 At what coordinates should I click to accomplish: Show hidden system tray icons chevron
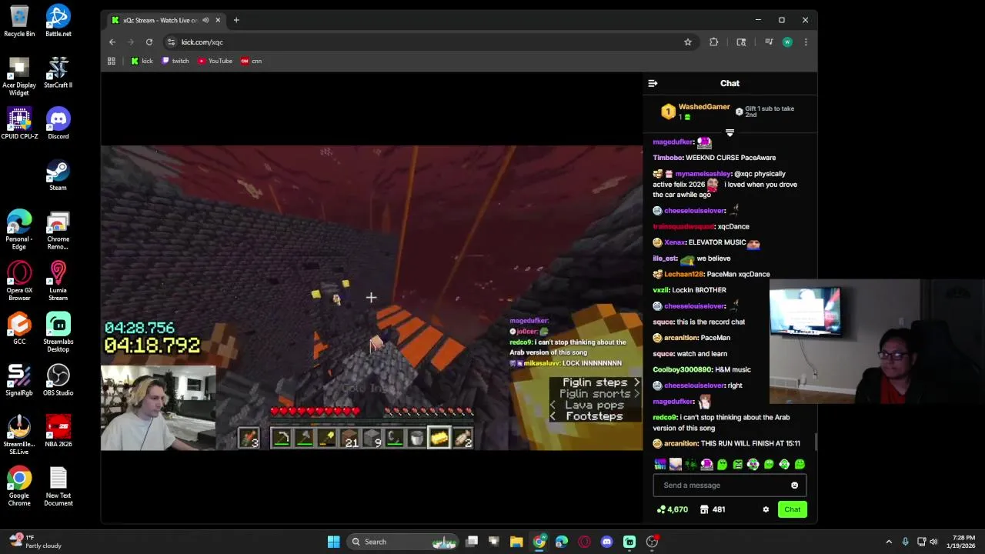pyautogui.click(x=889, y=542)
